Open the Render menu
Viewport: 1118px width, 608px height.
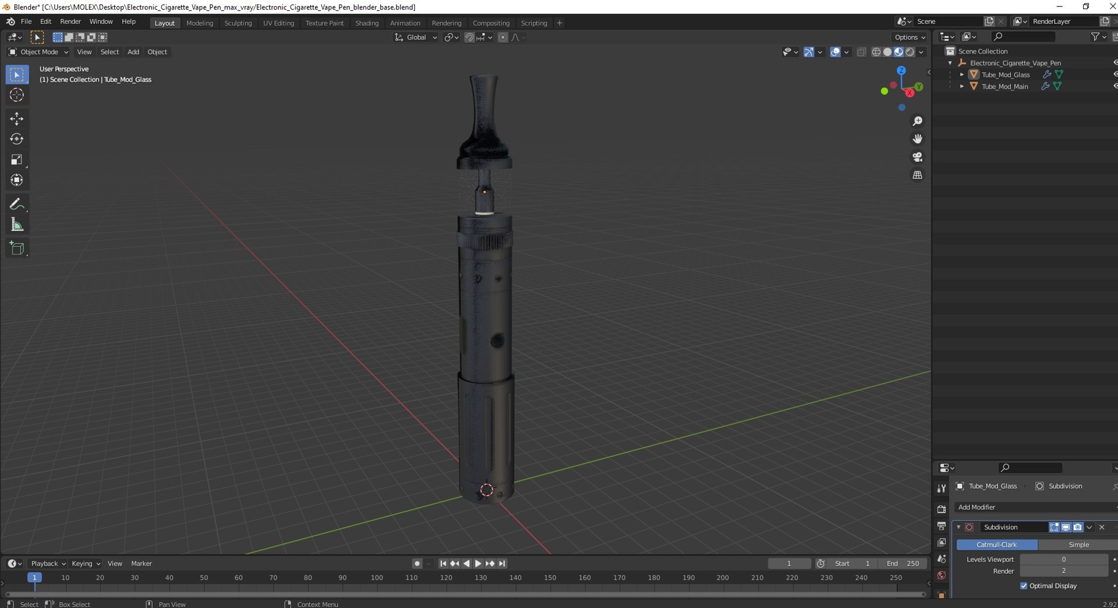point(70,22)
